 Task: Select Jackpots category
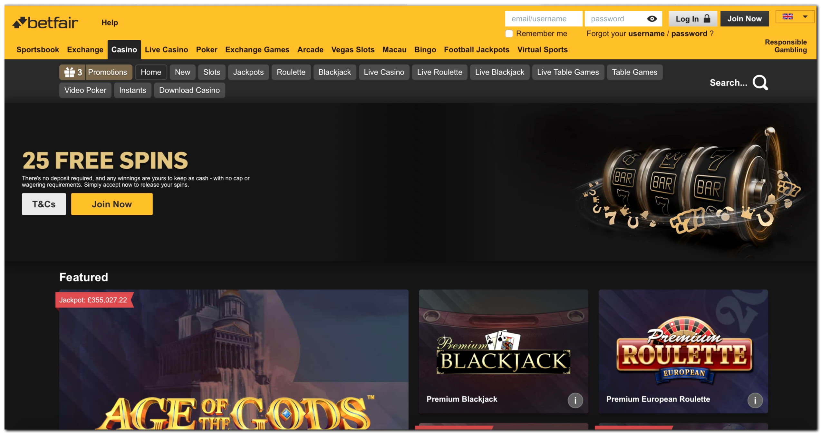pos(248,72)
